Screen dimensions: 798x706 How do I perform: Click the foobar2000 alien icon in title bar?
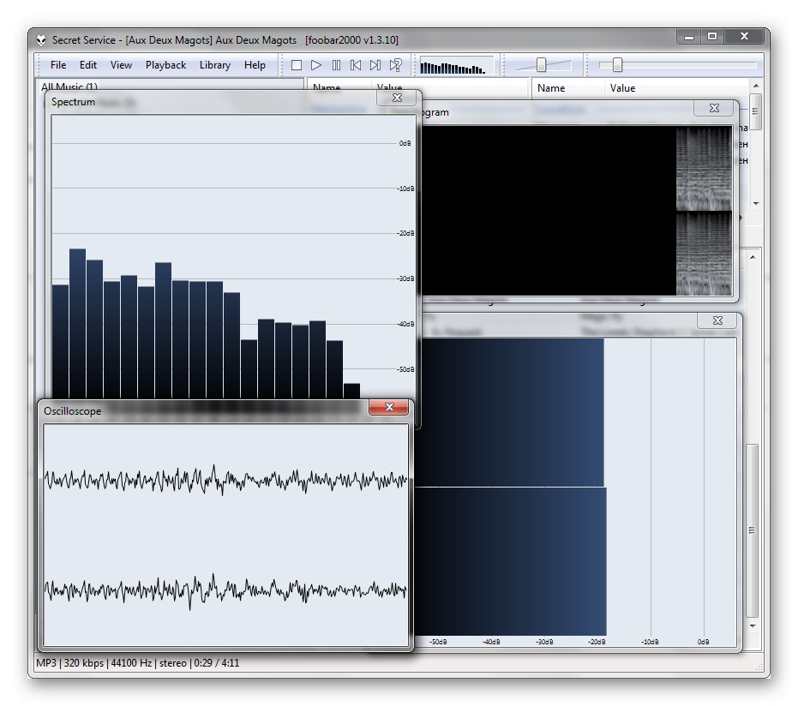pyautogui.click(x=41, y=39)
